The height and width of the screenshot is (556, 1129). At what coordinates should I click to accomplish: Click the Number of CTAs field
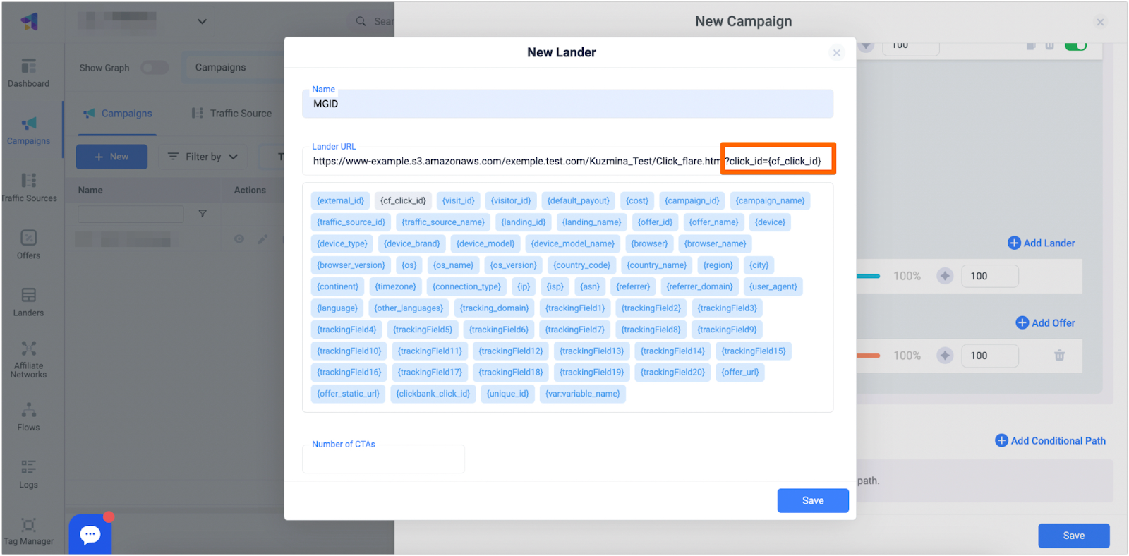[383, 460]
